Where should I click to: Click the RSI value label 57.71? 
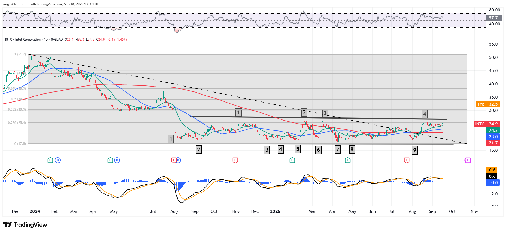pos(494,18)
